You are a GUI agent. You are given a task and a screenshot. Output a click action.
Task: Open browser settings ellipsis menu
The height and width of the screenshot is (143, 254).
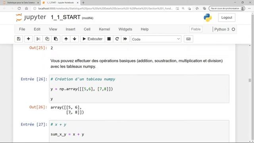pos(249,8)
